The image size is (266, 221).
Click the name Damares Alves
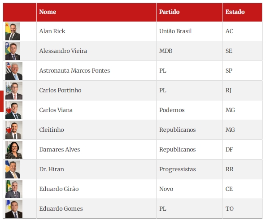pyautogui.click(x=60, y=149)
